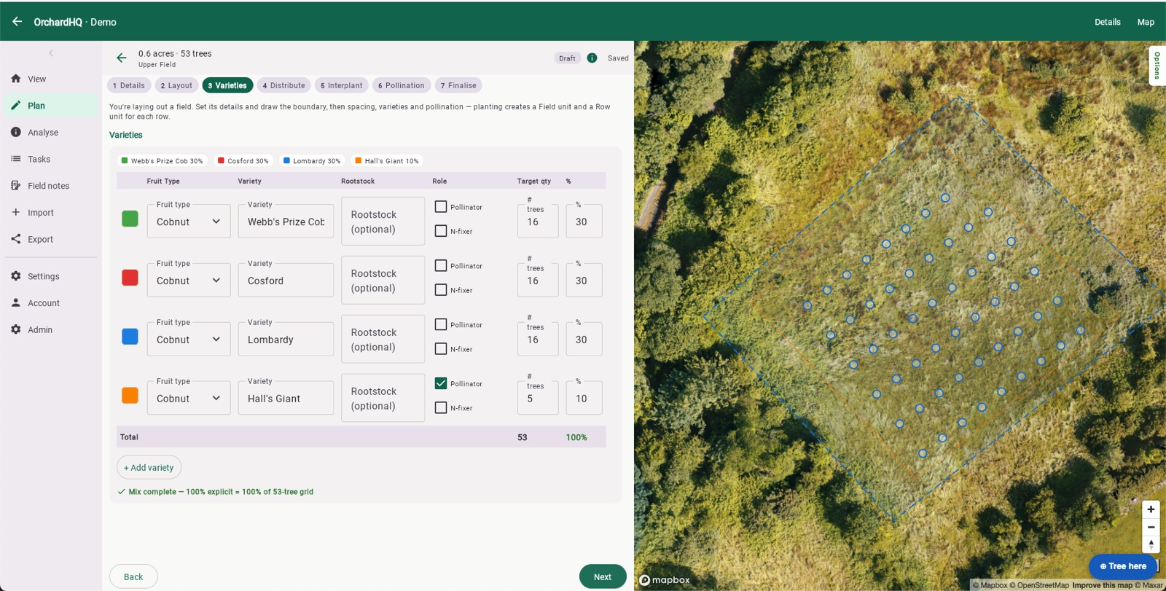Click the blue Lombardy row swatch

(130, 337)
